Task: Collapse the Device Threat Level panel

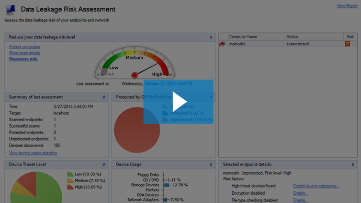Action: (104, 165)
